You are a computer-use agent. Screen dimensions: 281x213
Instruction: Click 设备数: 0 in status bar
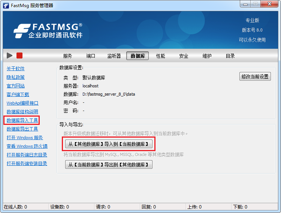point(60,207)
